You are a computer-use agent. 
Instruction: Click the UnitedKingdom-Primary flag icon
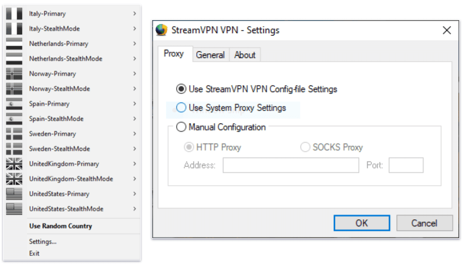click(14, 164)
